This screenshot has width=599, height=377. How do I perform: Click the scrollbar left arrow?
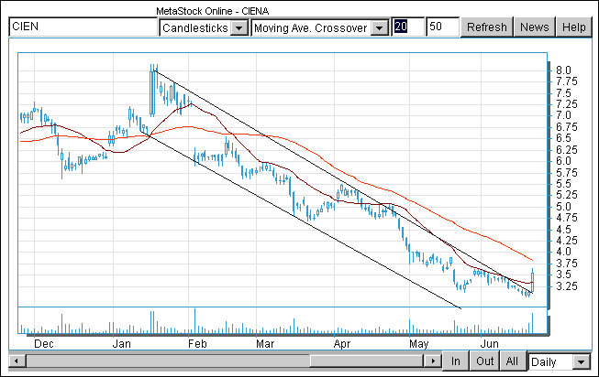click(x=17, y=361)
